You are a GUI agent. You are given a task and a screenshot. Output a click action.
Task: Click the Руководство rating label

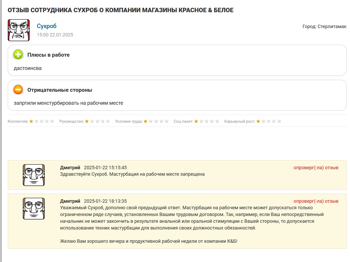tap(72, 121)
